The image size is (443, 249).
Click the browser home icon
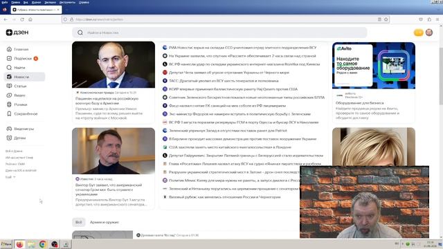30,19
